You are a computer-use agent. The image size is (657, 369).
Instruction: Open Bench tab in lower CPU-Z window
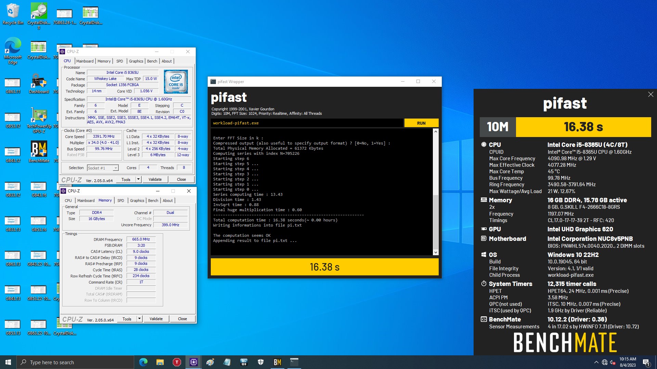(x=153, y=201)
